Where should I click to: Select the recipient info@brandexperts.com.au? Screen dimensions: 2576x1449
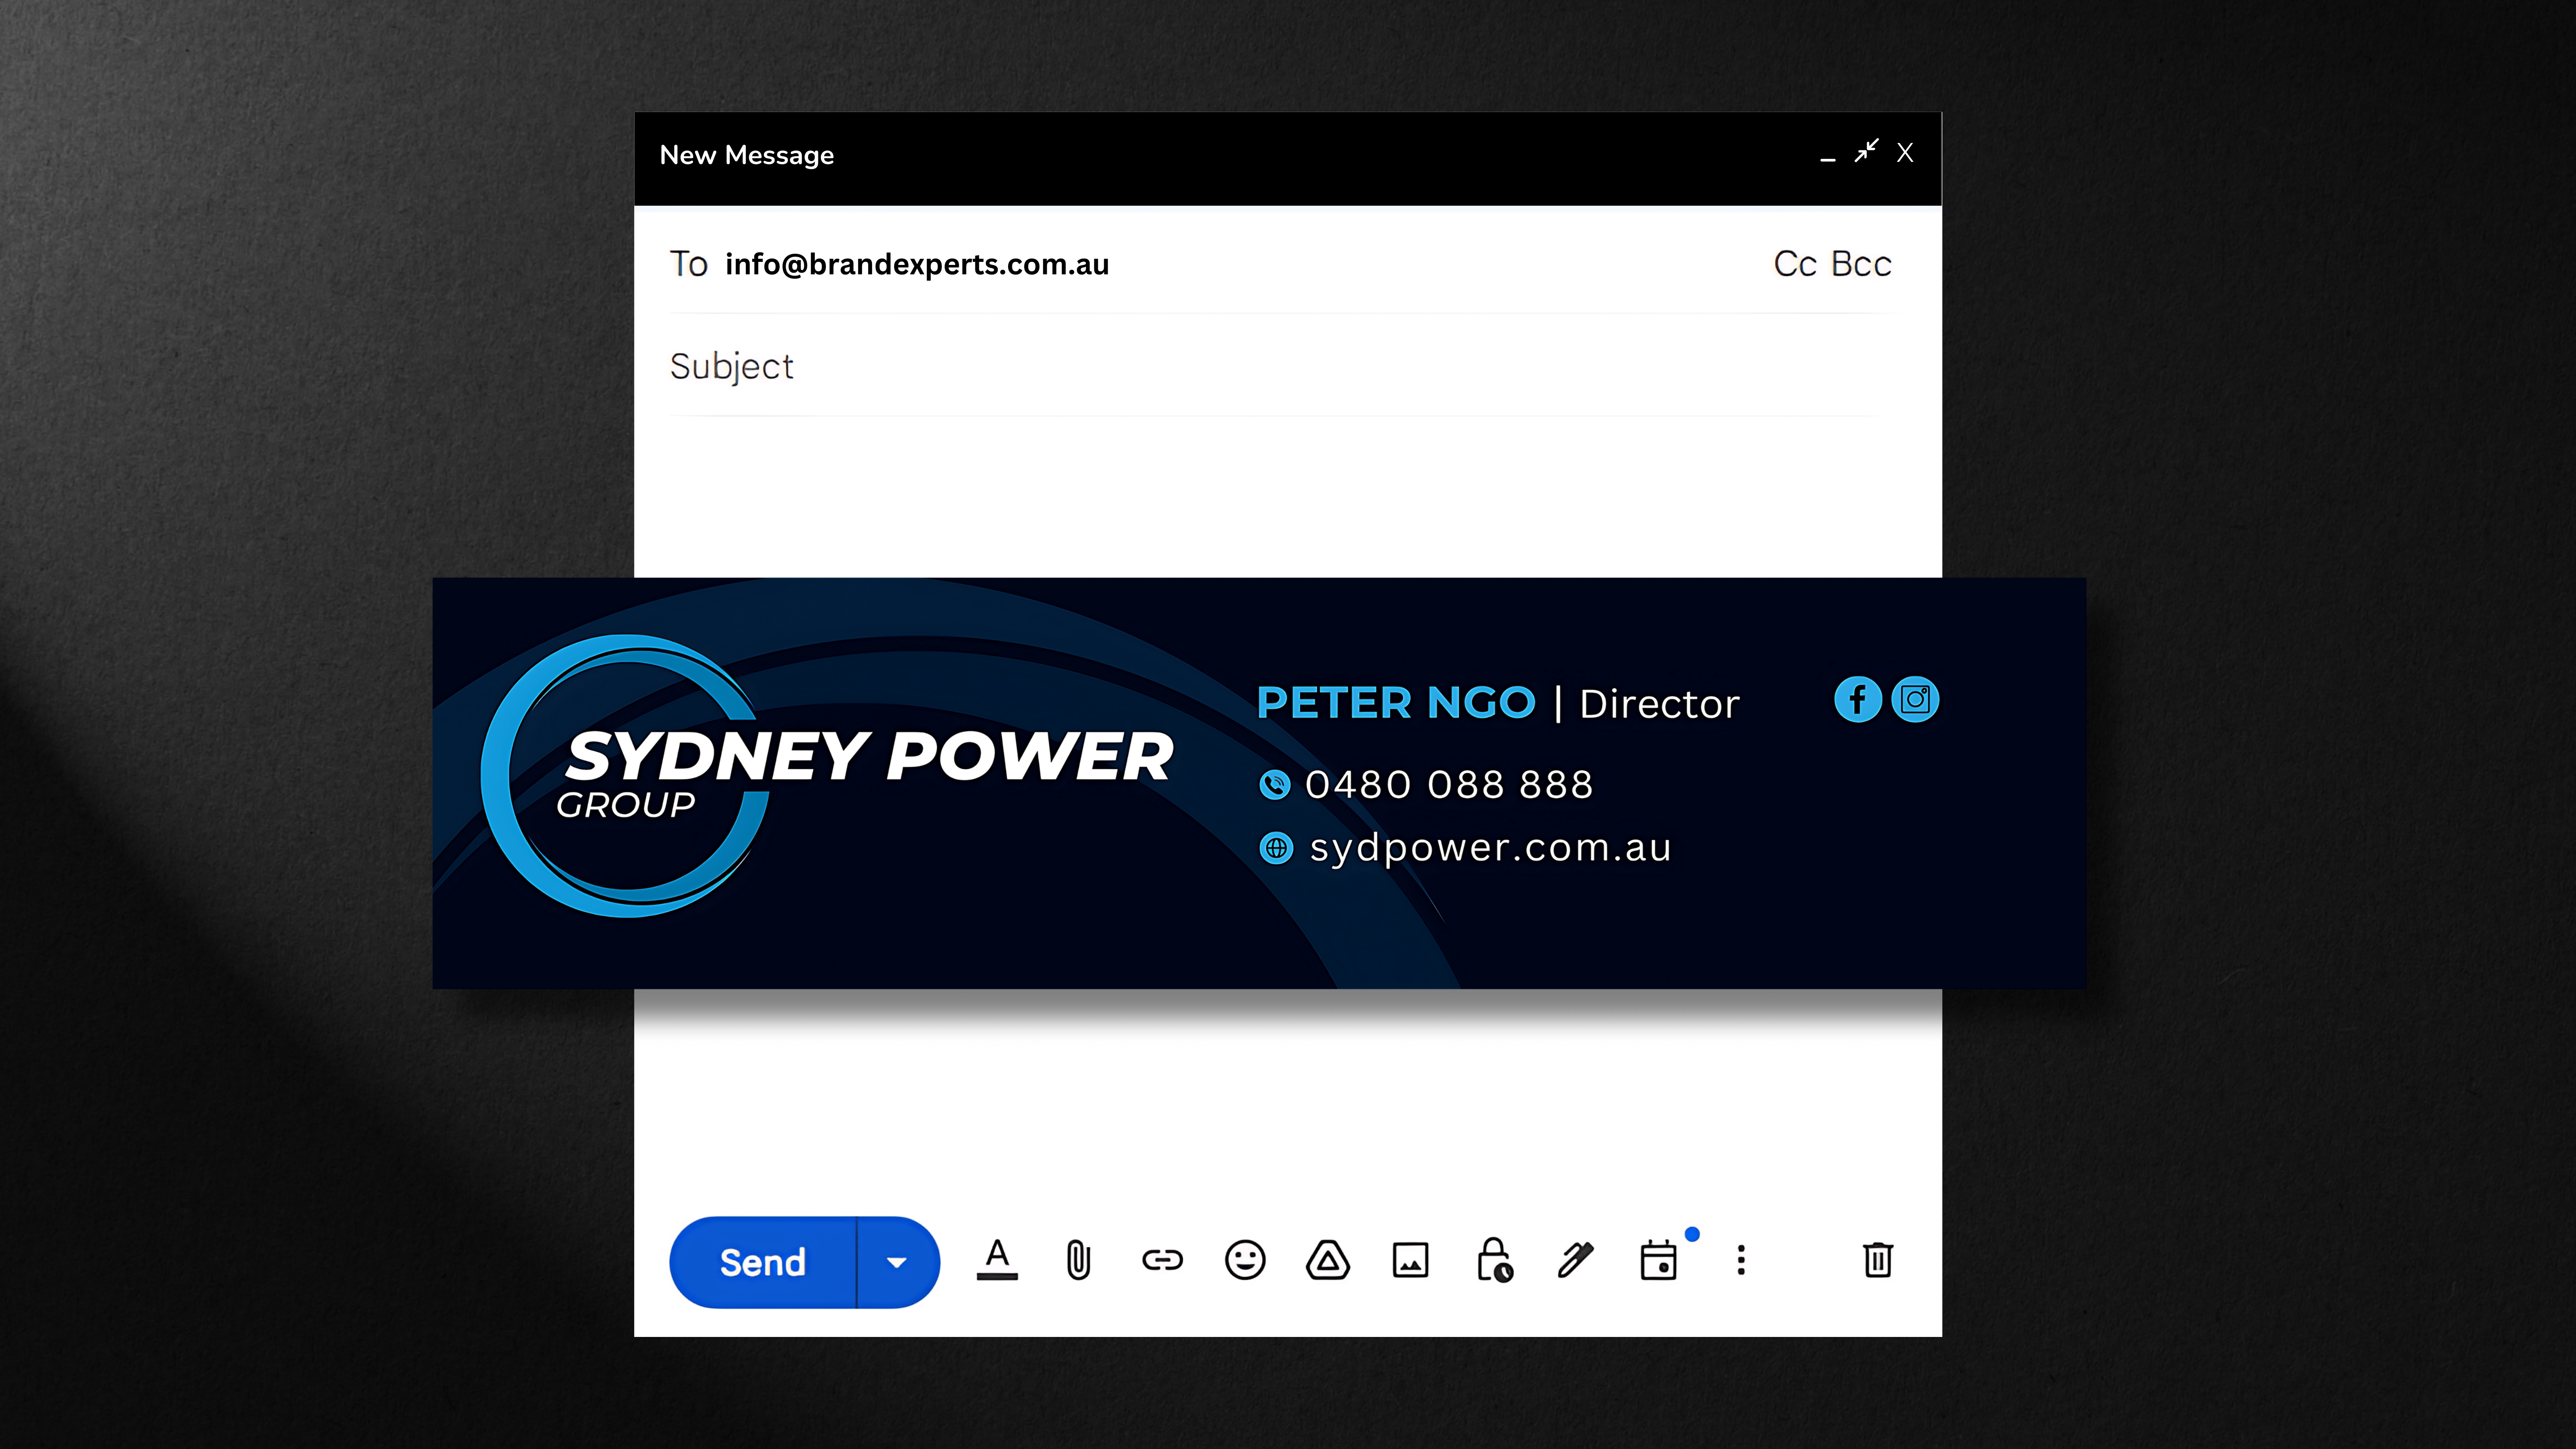[x=917, y=264]
